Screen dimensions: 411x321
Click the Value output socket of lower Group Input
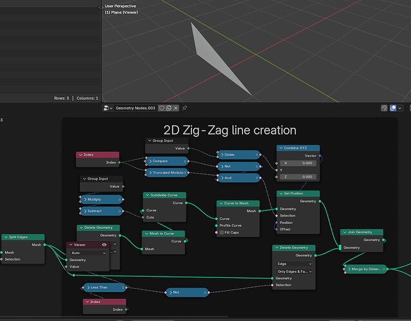click(123, 187)
